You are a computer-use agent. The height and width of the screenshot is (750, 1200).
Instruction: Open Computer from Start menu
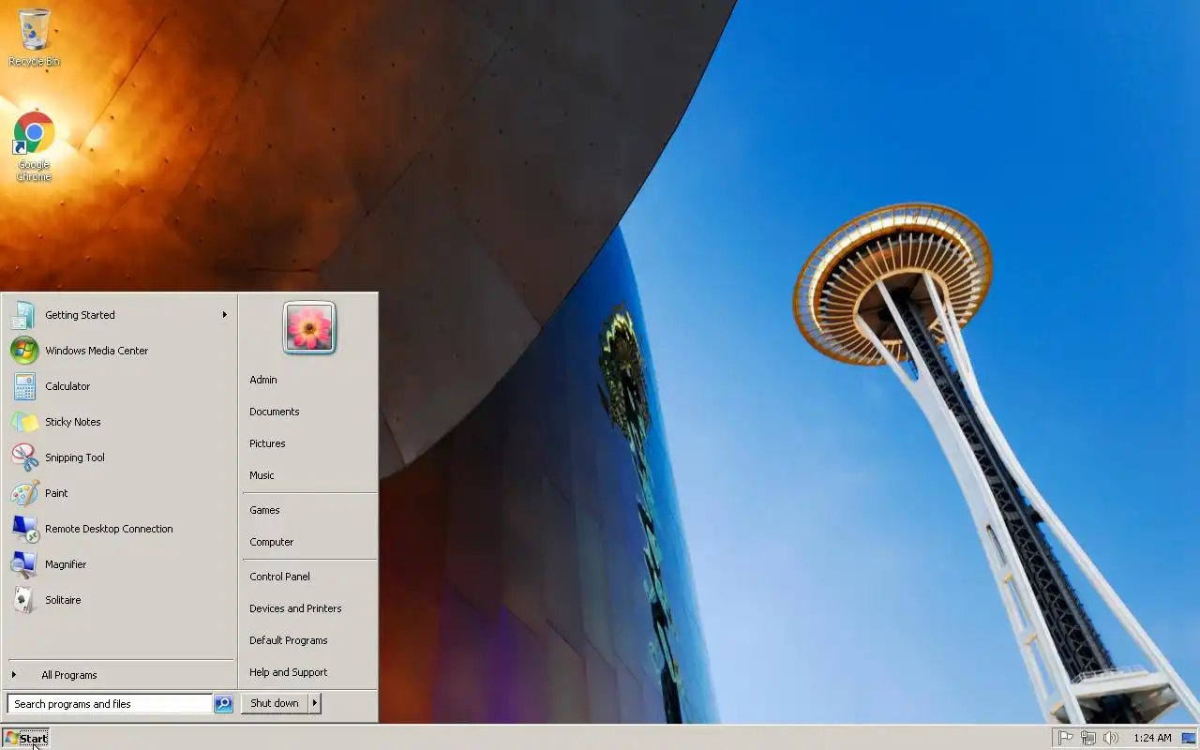[x=272, y=542]
